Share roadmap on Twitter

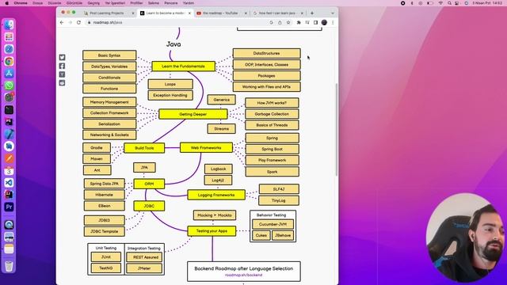(62, 58)
